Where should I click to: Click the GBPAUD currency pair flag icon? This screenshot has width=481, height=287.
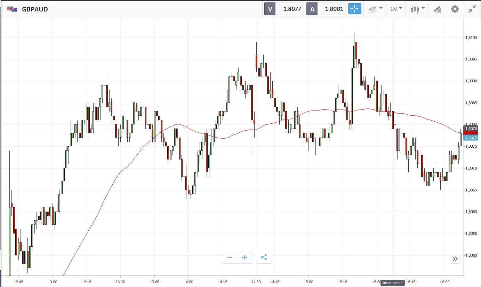(13, 9)
